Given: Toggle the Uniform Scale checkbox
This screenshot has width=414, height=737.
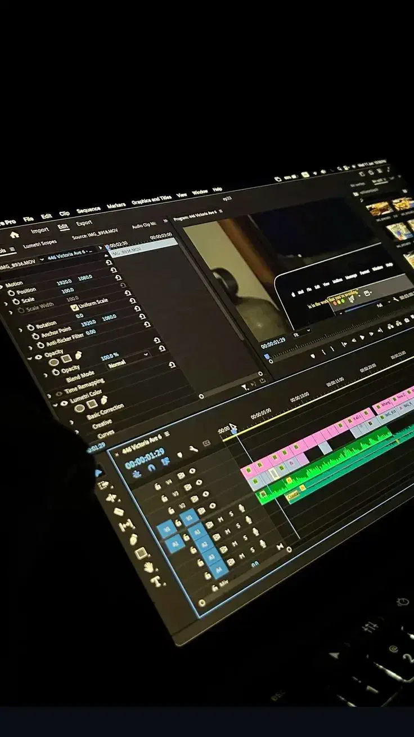Looking at the screenshot, I should pos(75,308).
